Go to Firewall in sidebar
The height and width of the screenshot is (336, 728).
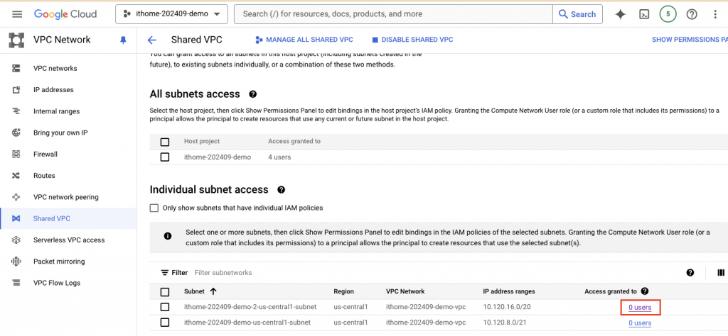point(45,154)
